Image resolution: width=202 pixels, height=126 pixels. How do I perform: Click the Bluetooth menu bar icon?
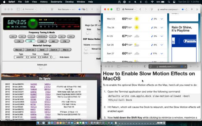point(141,2)
